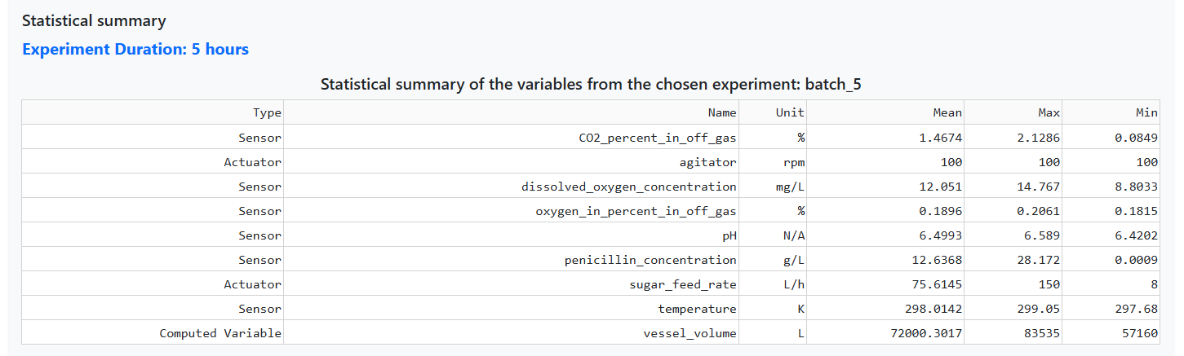Screen dimensions: 1184x356
Task: Click the Unit column header
Action: point(790,113)
